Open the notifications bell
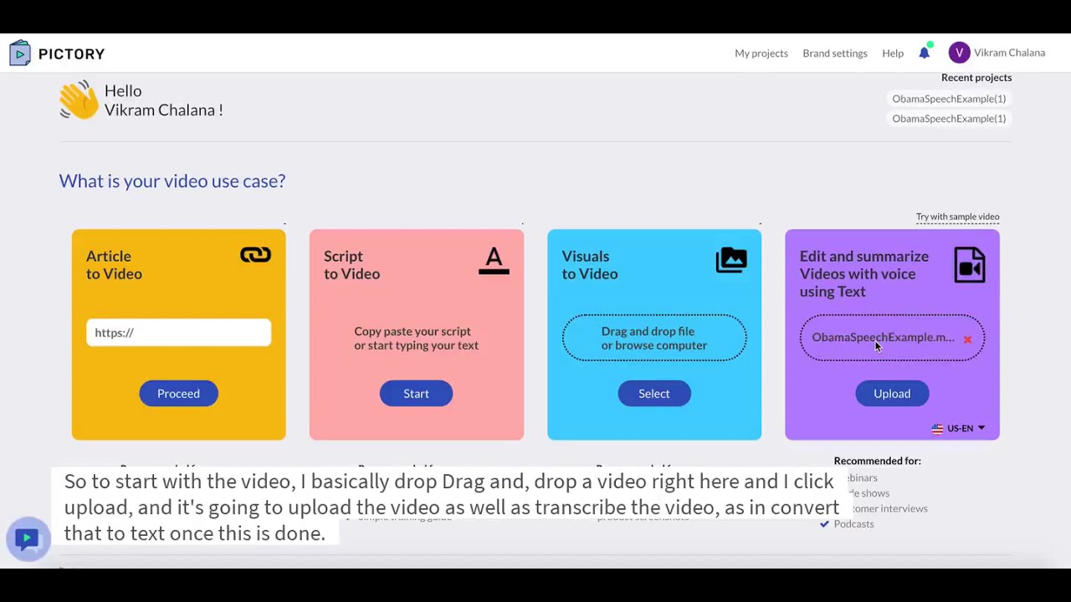 click(x=925, y=53)
